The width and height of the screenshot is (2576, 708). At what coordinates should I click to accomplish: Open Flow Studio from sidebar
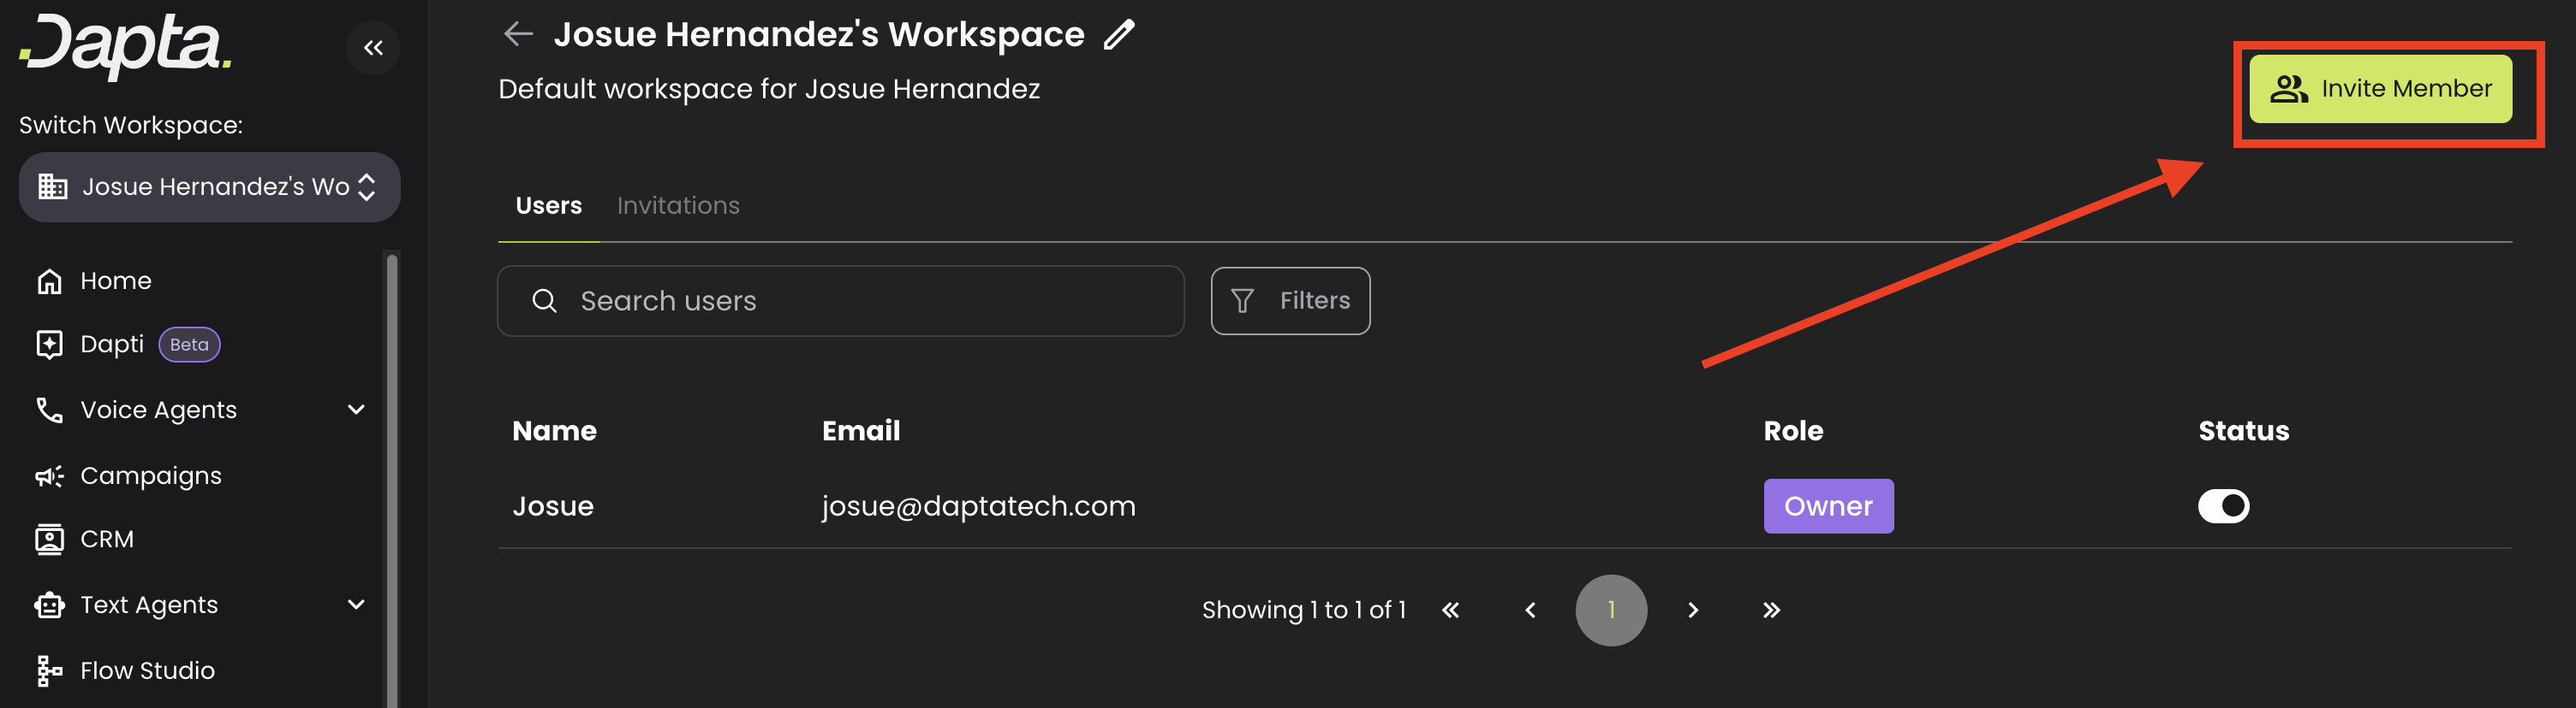(146, 671)
